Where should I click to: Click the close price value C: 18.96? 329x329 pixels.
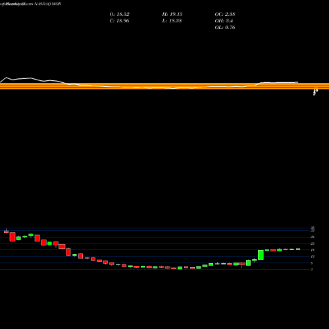click(119, 21)
